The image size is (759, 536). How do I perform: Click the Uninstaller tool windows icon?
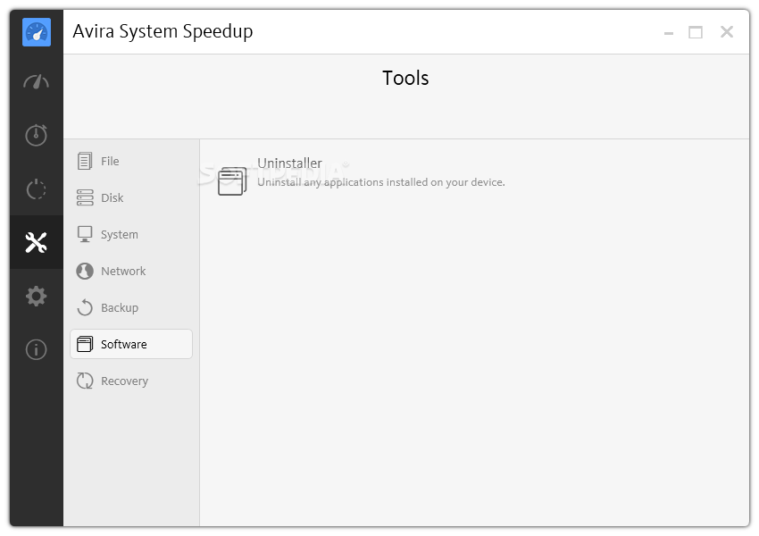[x=232, y=181]
